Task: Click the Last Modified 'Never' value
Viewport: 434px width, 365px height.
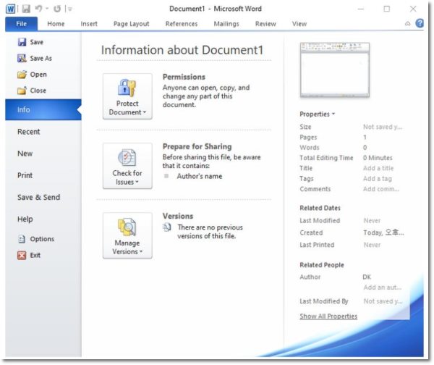Action: pyautogui.click(x=372, y=221)
